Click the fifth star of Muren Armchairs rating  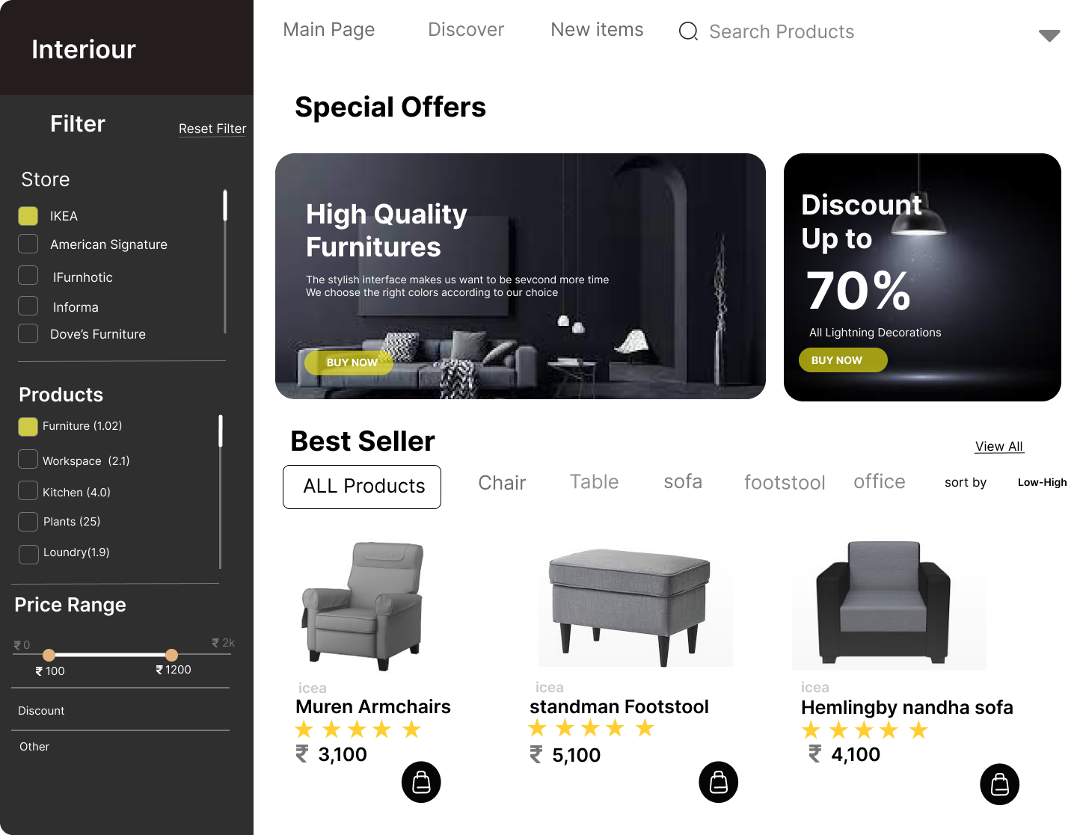point(411,730)
